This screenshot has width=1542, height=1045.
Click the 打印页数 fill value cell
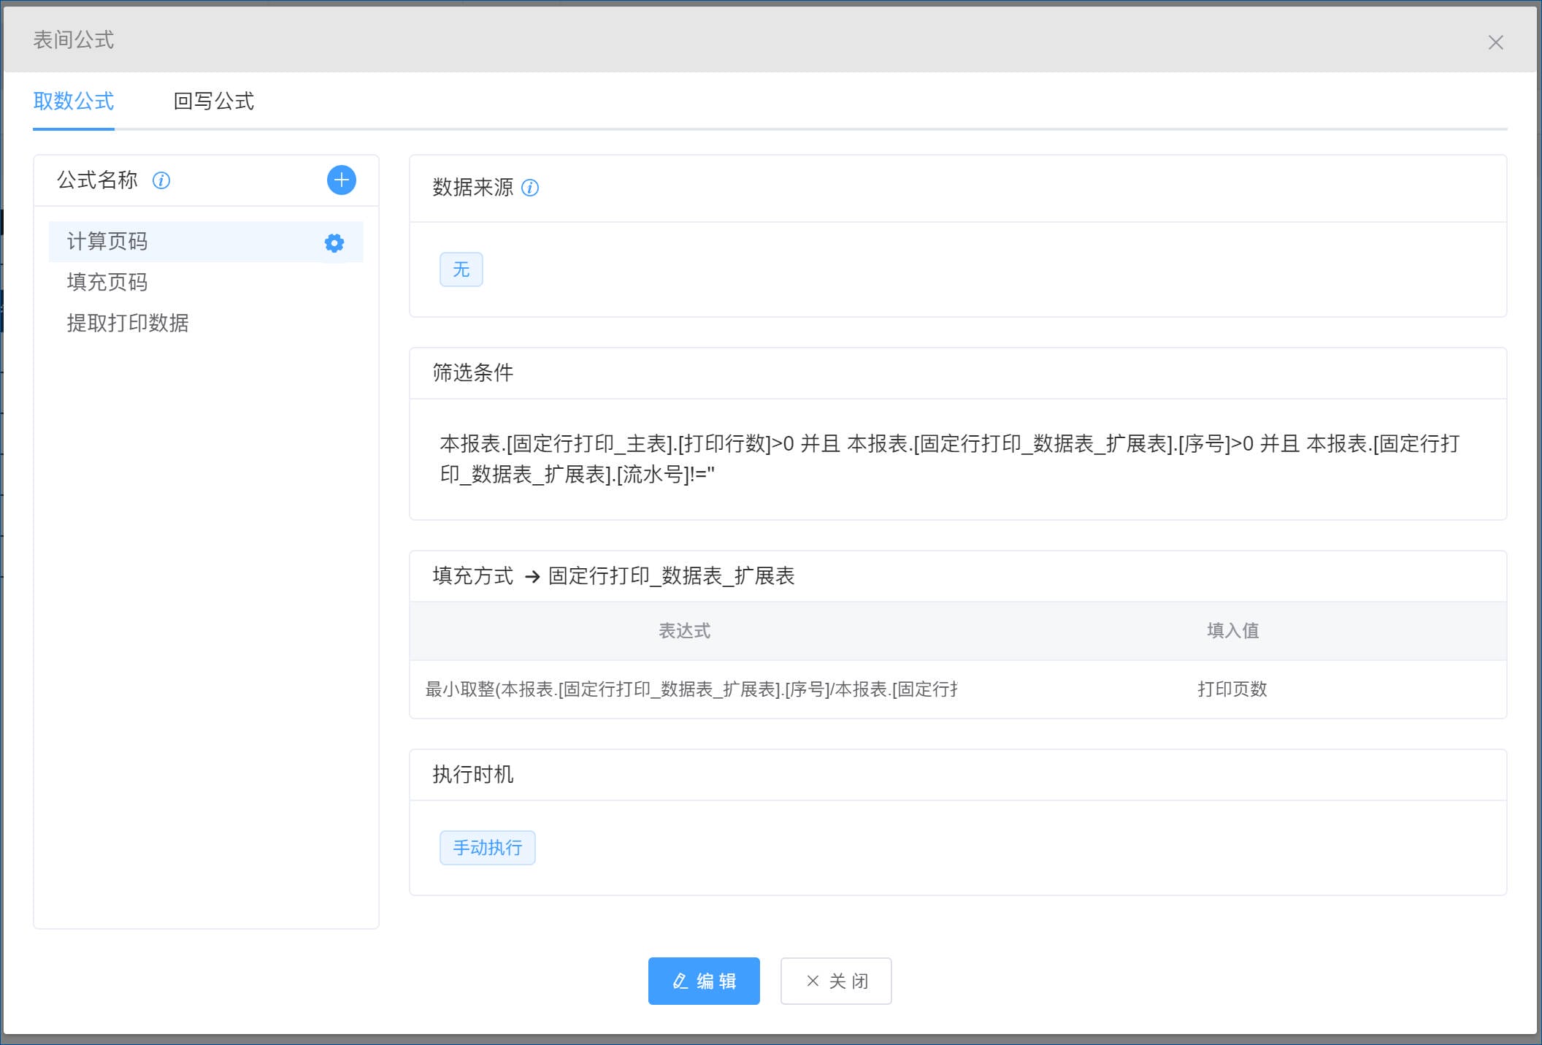1232,689
